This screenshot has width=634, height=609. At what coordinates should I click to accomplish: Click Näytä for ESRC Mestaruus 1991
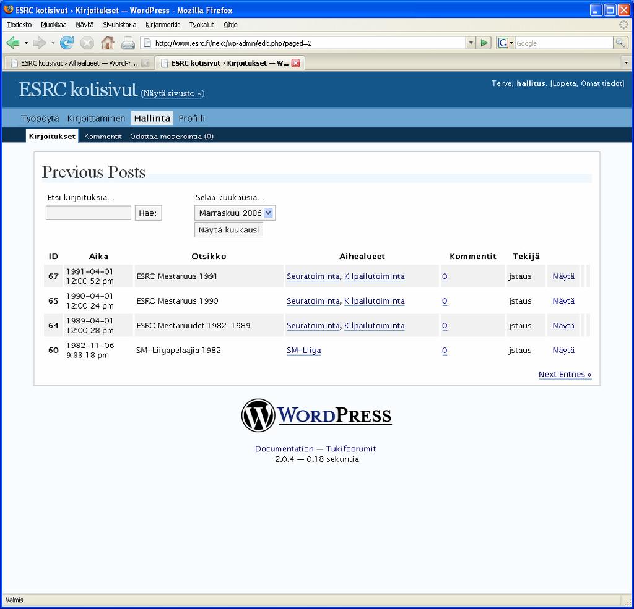[x=563, y=276]
